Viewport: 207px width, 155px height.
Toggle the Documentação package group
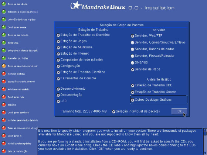58,95
